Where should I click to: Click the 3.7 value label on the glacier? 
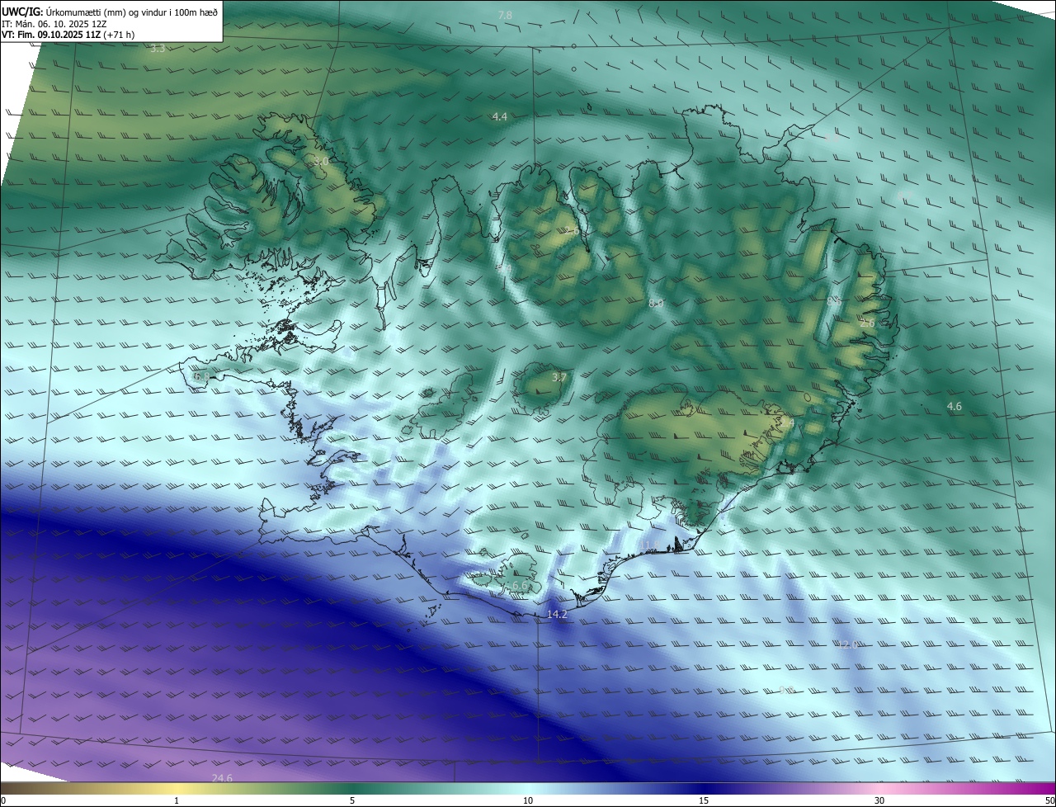[559, 378]
